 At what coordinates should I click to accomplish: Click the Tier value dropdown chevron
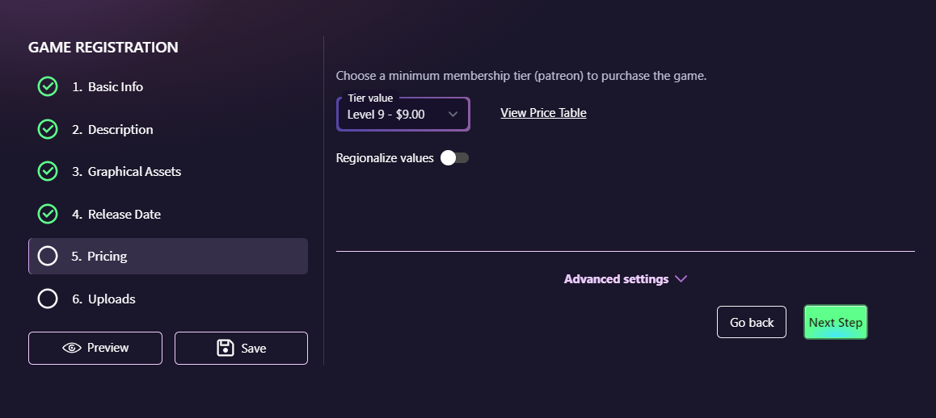click(x=453, y=115)
